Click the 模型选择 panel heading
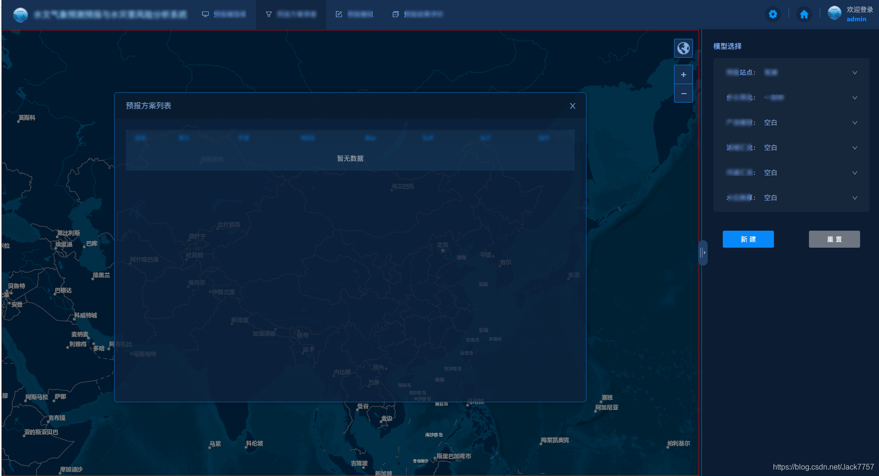This screenshot has width=879, height=476. [728, 46]
